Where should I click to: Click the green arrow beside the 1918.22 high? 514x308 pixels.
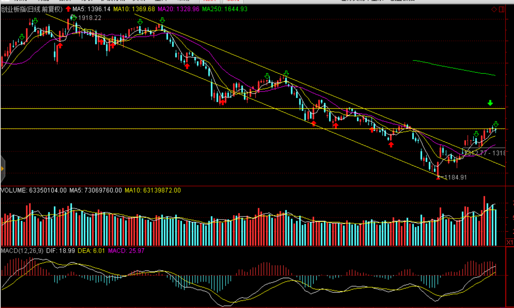click(x=73, y=17)
